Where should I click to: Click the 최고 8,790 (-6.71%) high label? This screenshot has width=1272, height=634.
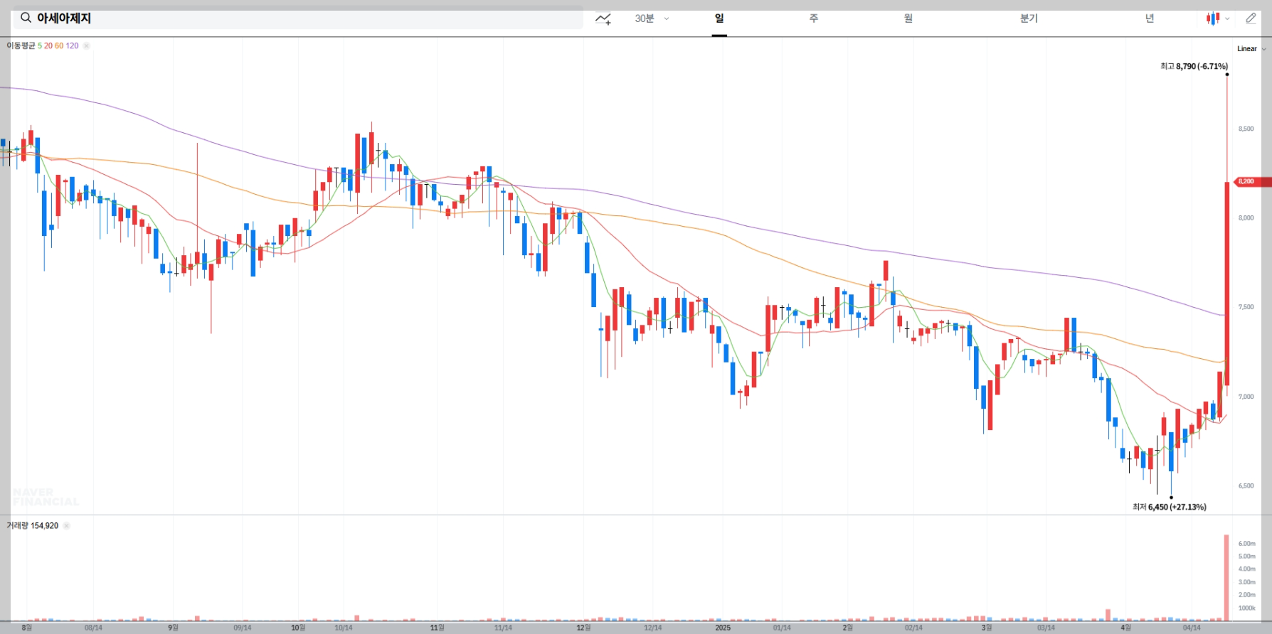(x=1194, y=66)
